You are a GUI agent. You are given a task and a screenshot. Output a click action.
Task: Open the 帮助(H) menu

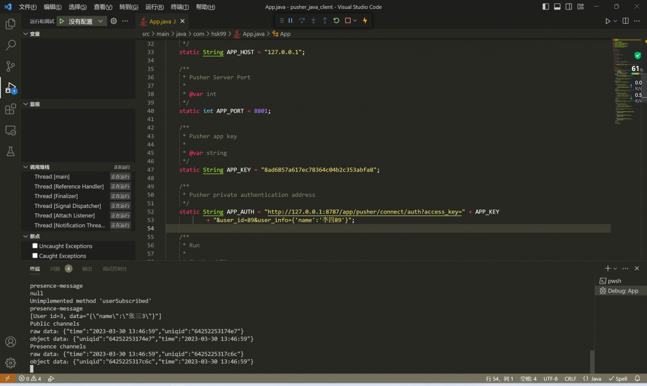tap(205, 7)
